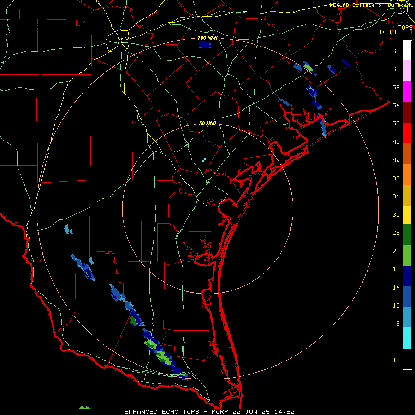
Task: Click the gold legend swatch
Action: coord(407,195)
